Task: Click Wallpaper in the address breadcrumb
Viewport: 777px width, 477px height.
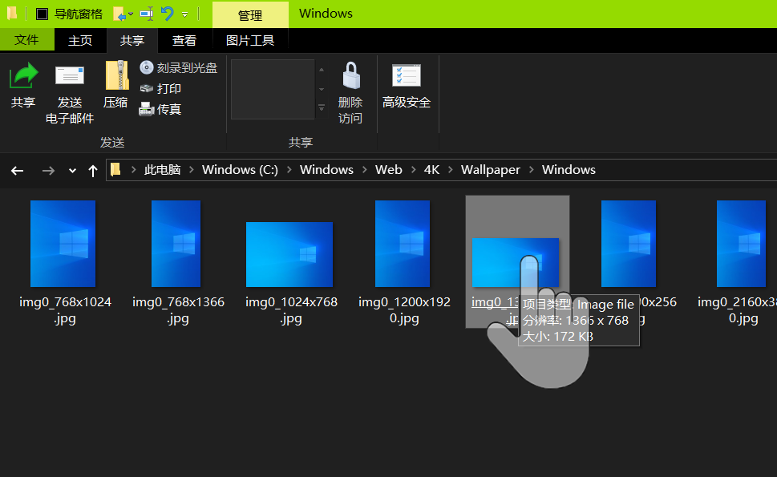Action: (x=491, y=170)
